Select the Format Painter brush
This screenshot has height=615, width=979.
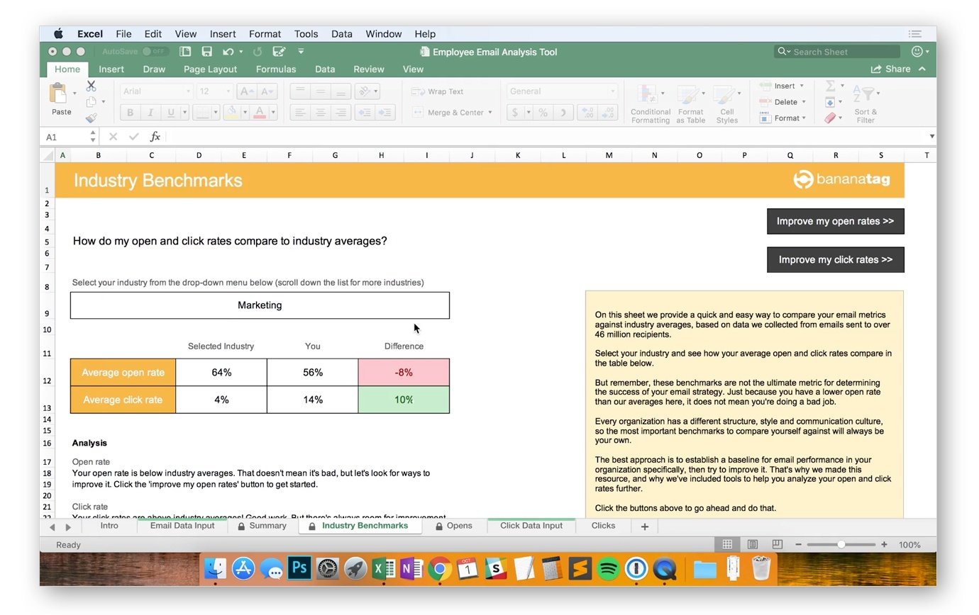(91, 118)
